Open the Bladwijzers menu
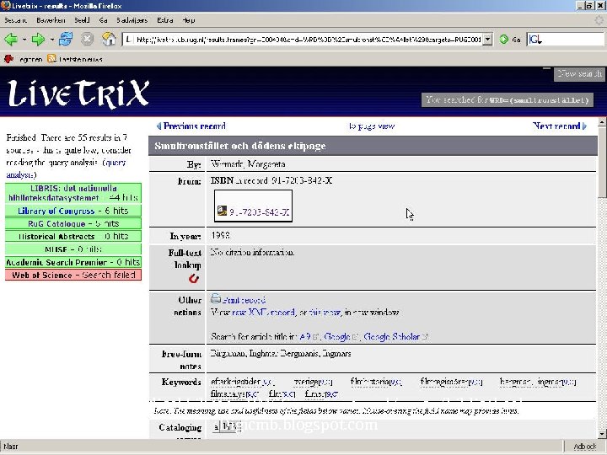607x455 pixels. tap(132, 20)
